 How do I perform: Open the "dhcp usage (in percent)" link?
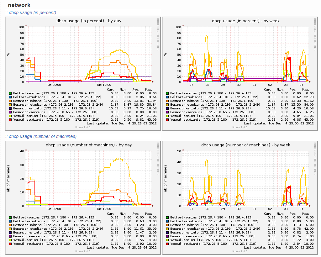(32, 13)
